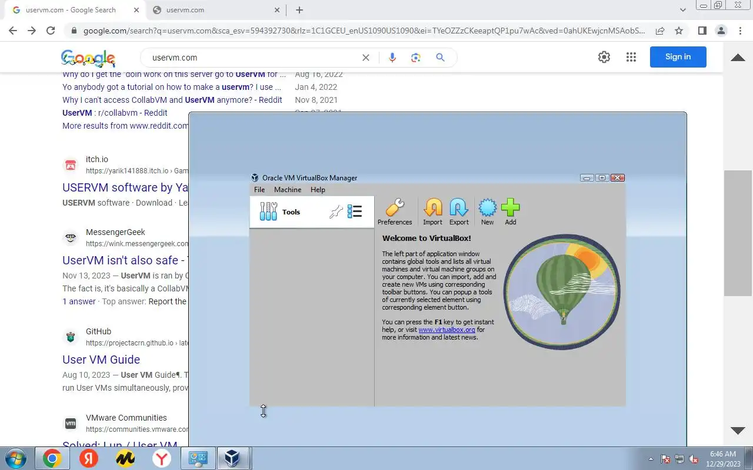This screenshot has height=470, width=753.
Task: Open the Tools list menu icon
Action: [355, 211]
